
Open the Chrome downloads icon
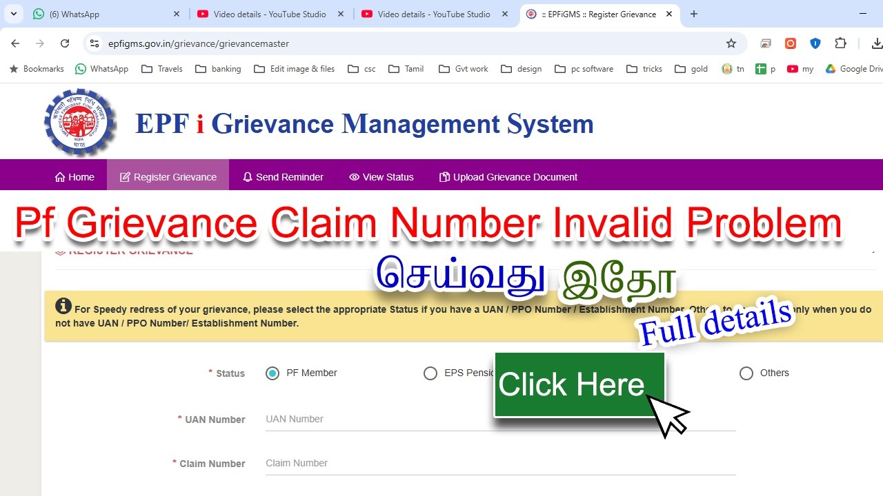(877, 43)
